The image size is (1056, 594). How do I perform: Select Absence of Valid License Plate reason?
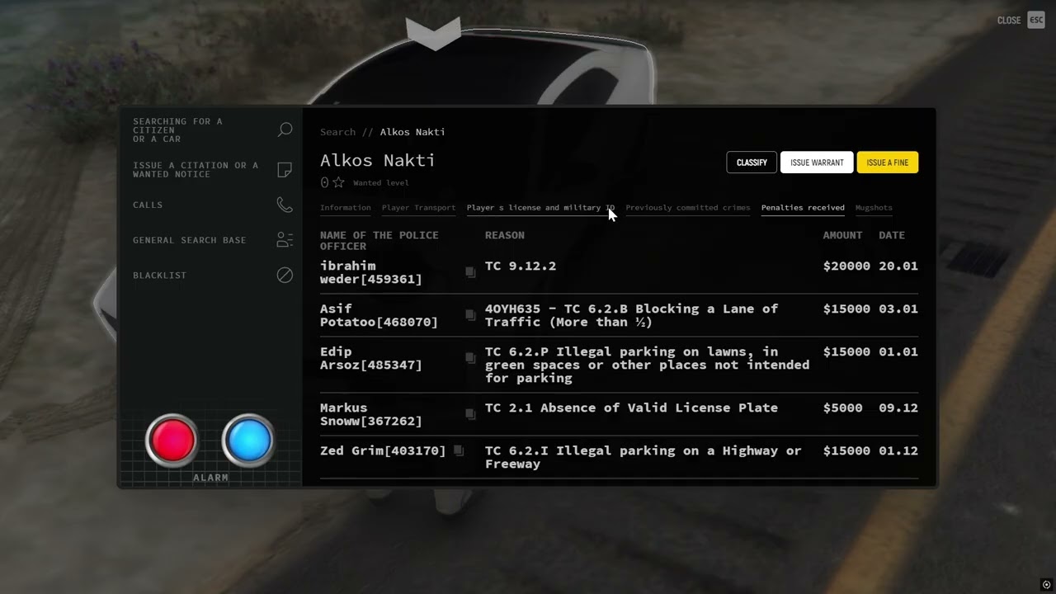pyautogui.click(x=631, y=408)
